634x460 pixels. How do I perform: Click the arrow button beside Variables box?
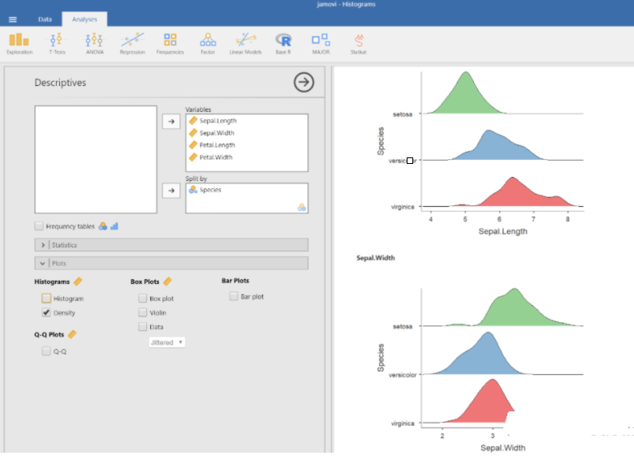point(171,122)
